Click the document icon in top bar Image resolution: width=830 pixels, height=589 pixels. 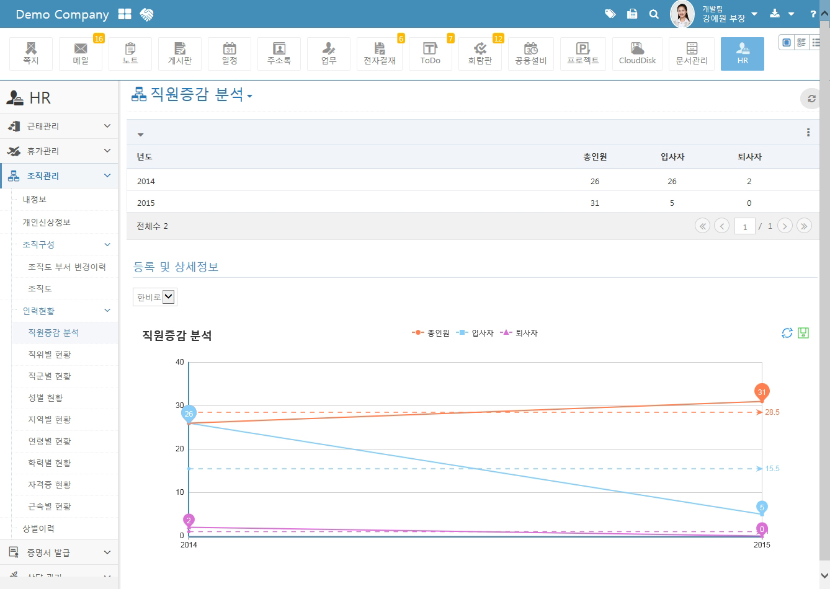tap(632, 14)
